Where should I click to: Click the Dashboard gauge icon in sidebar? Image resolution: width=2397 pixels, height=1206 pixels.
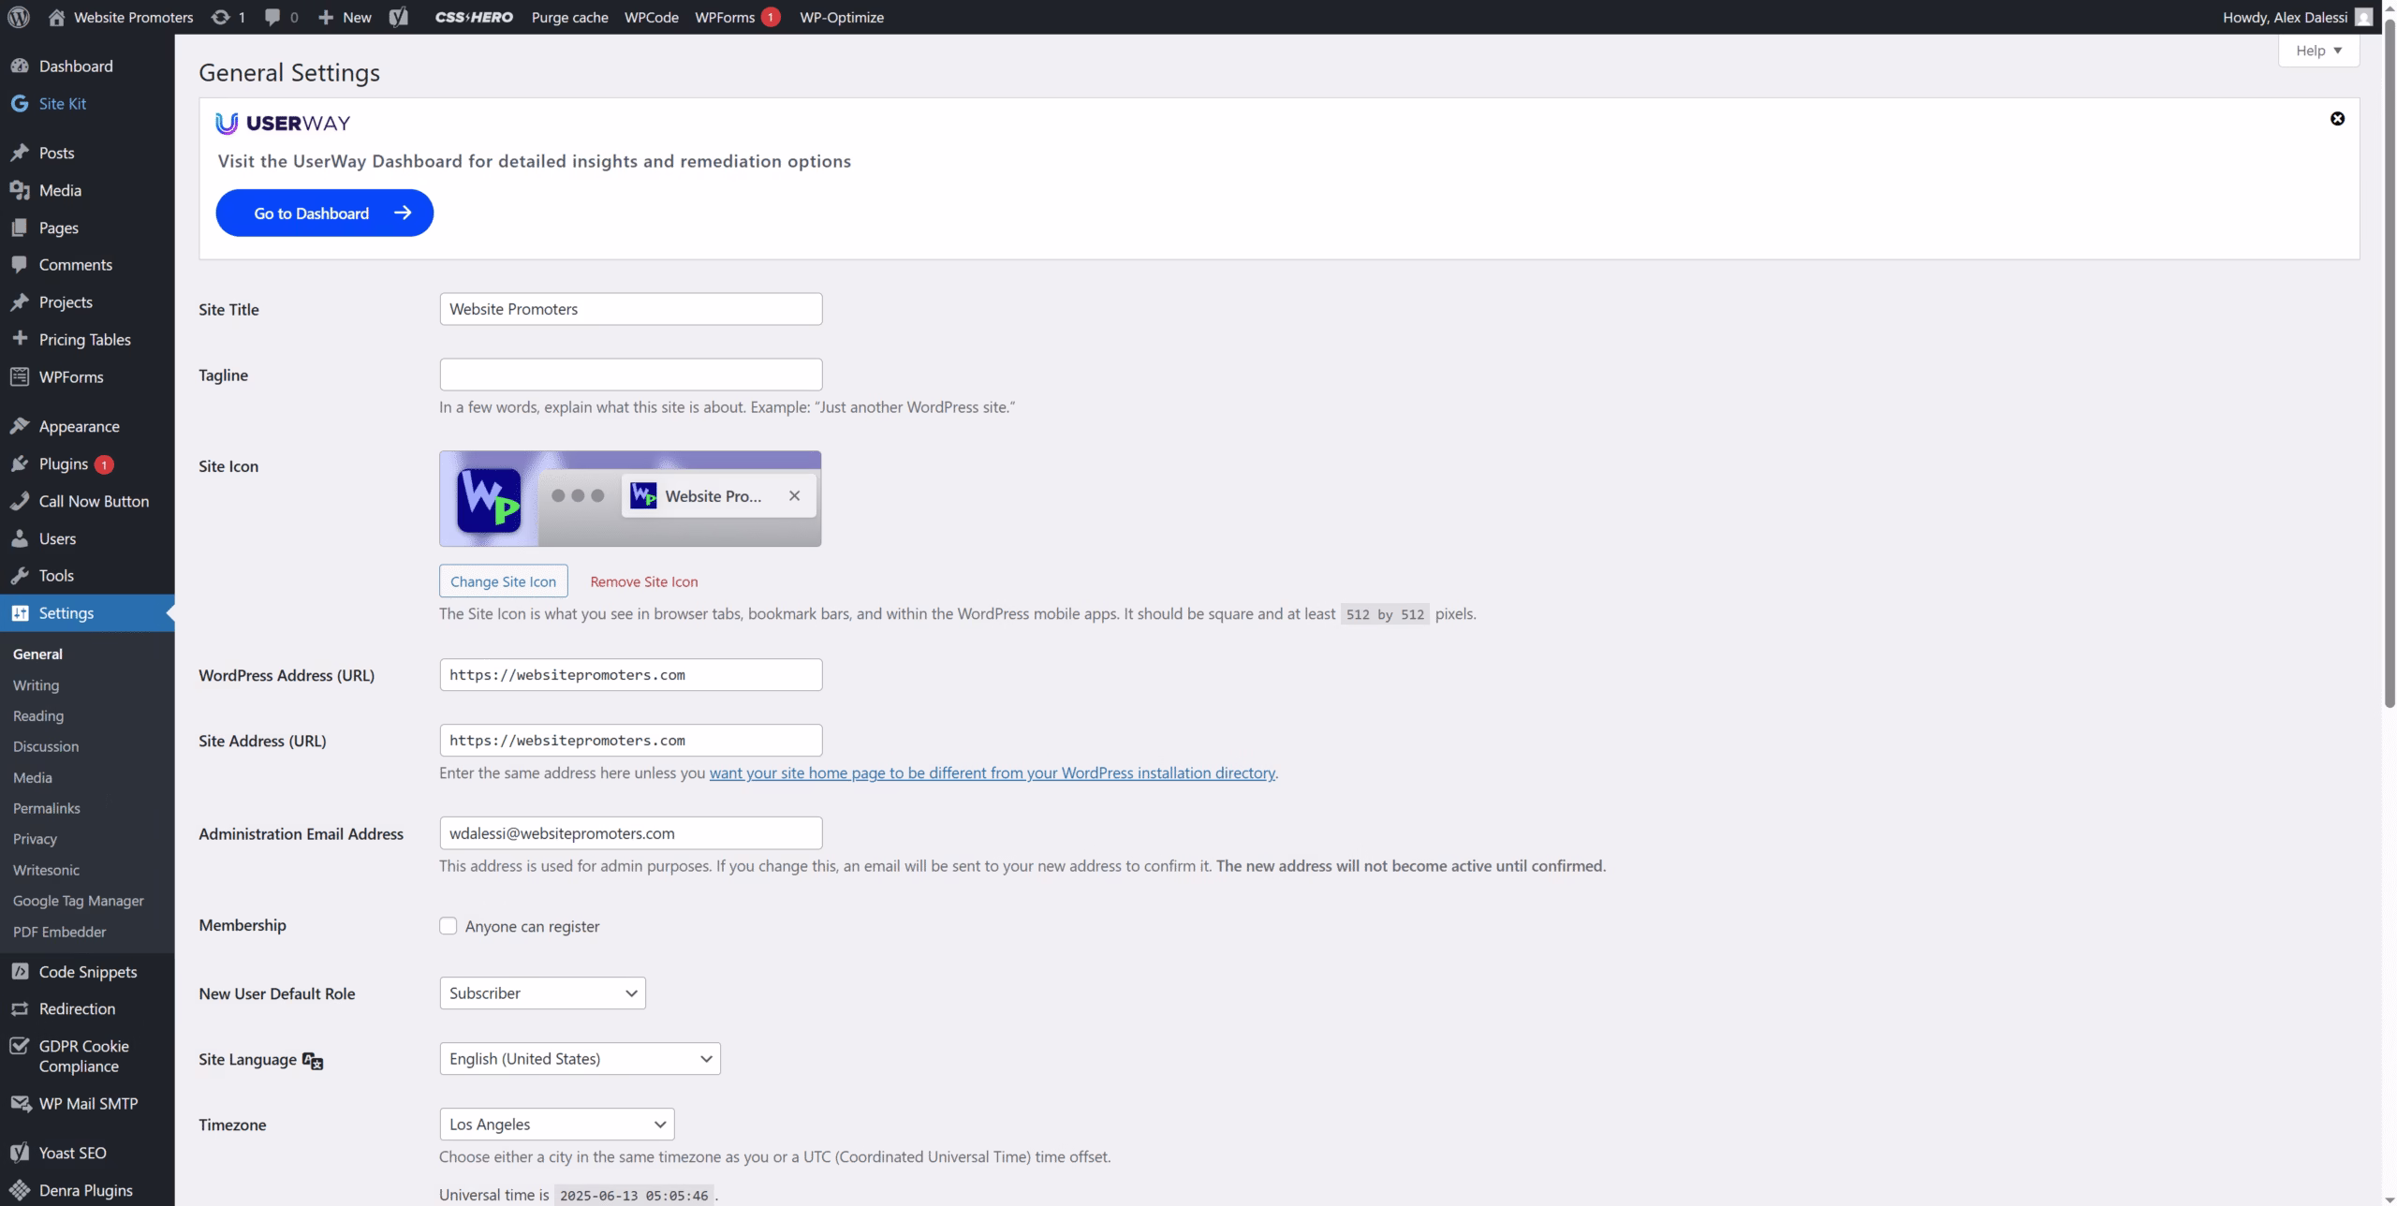(x=20, y=66)
